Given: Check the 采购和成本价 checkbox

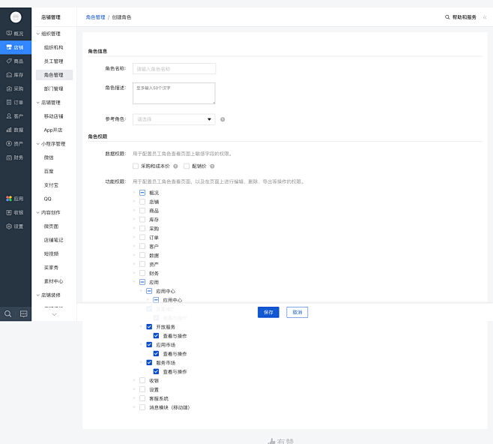Looking at the screenshot, I should [x=136, y=166].
